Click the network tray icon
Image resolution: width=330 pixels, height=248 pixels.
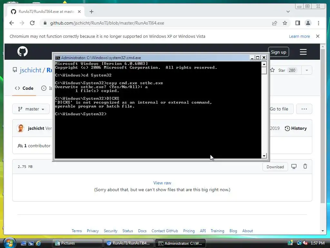coord(299,243)
